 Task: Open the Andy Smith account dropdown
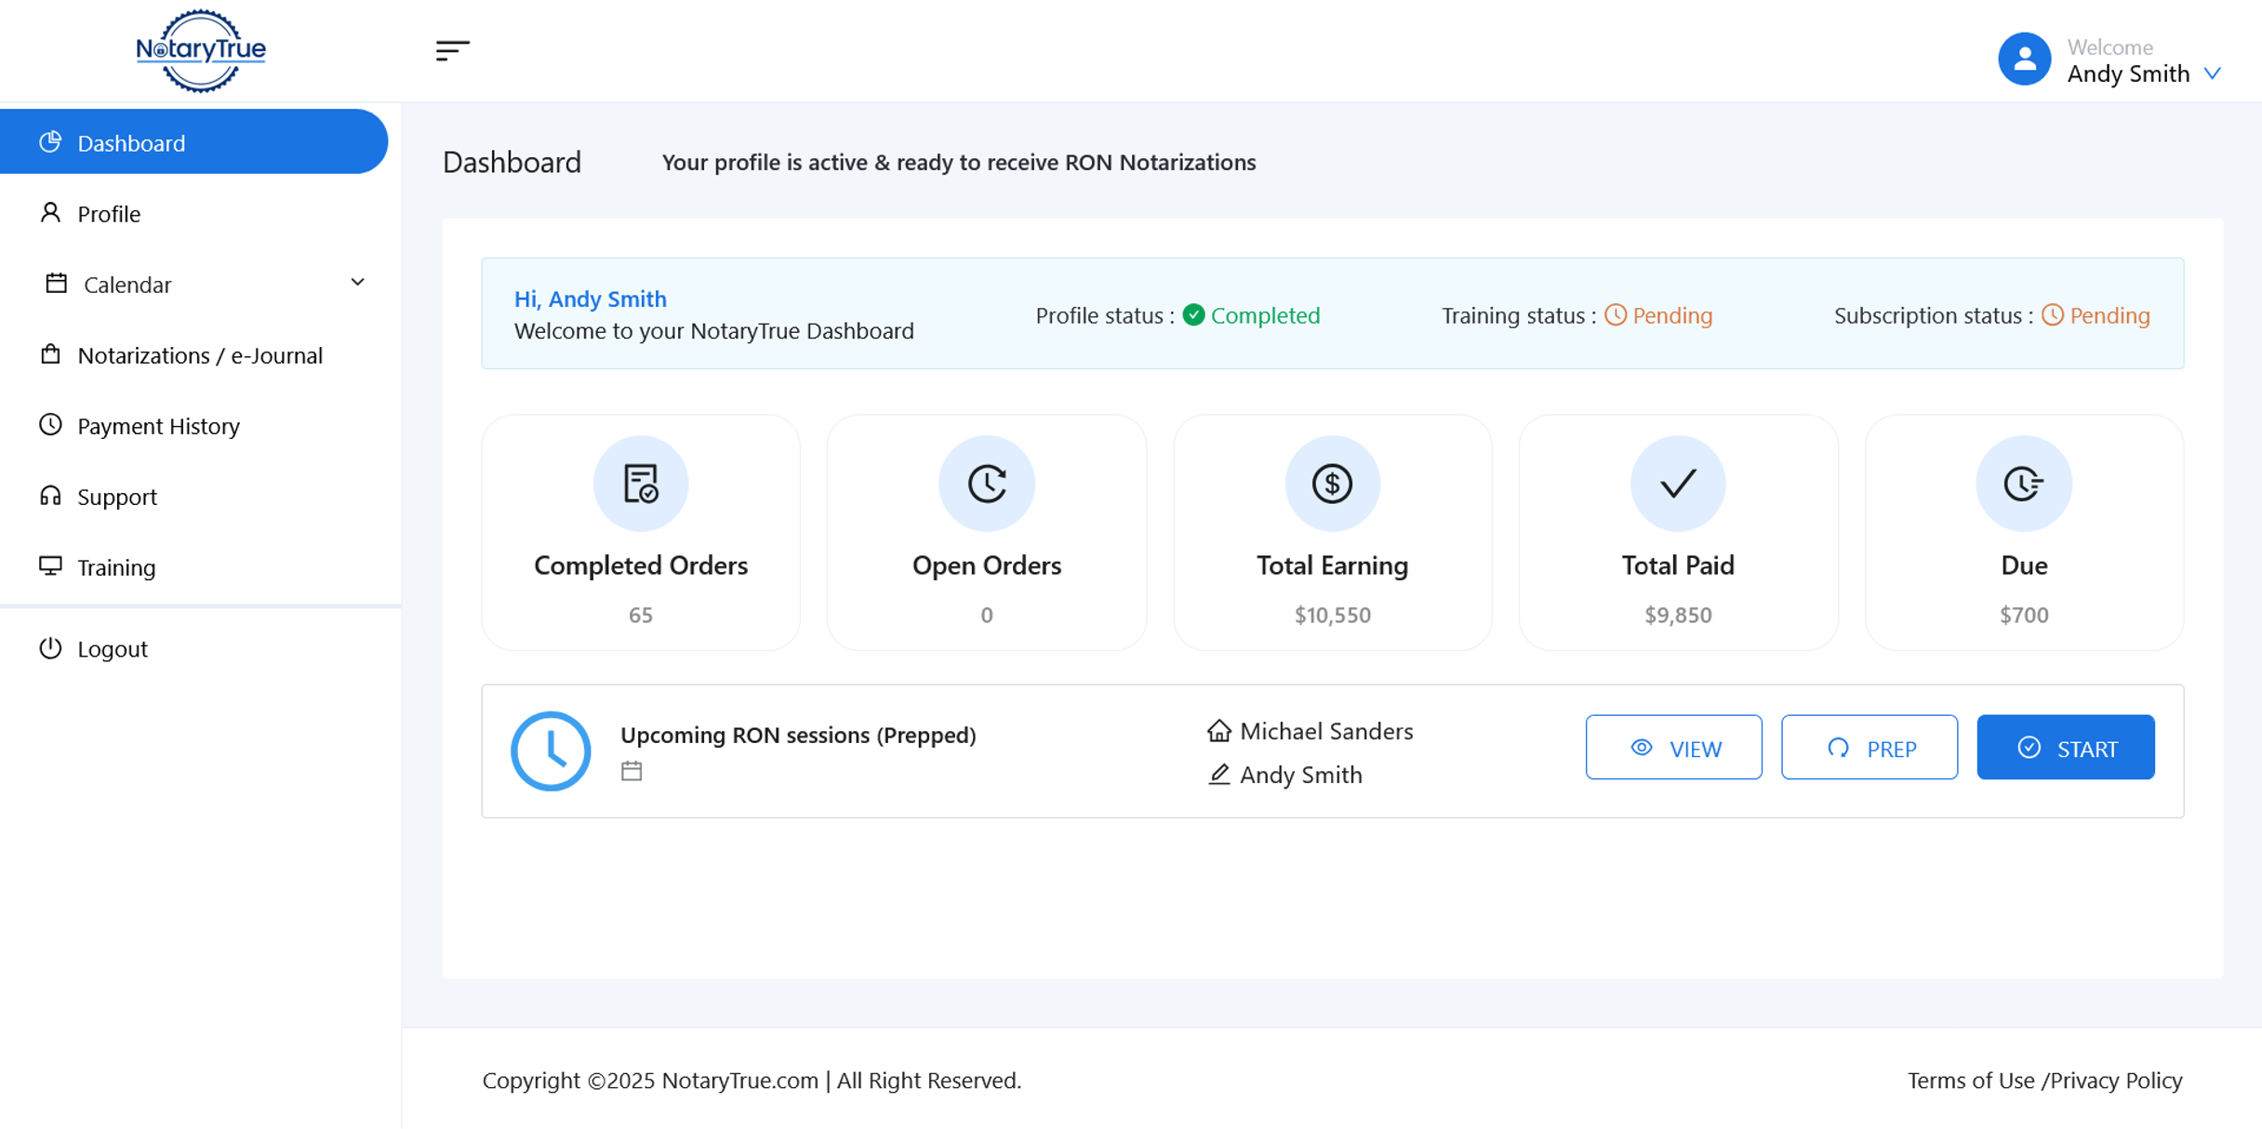click(x=2213, y=73)
